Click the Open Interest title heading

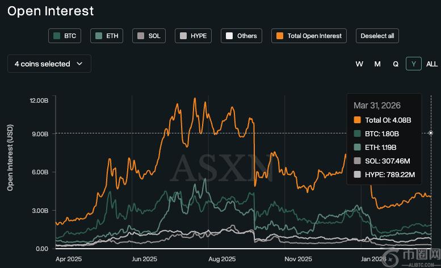(51, 11)
